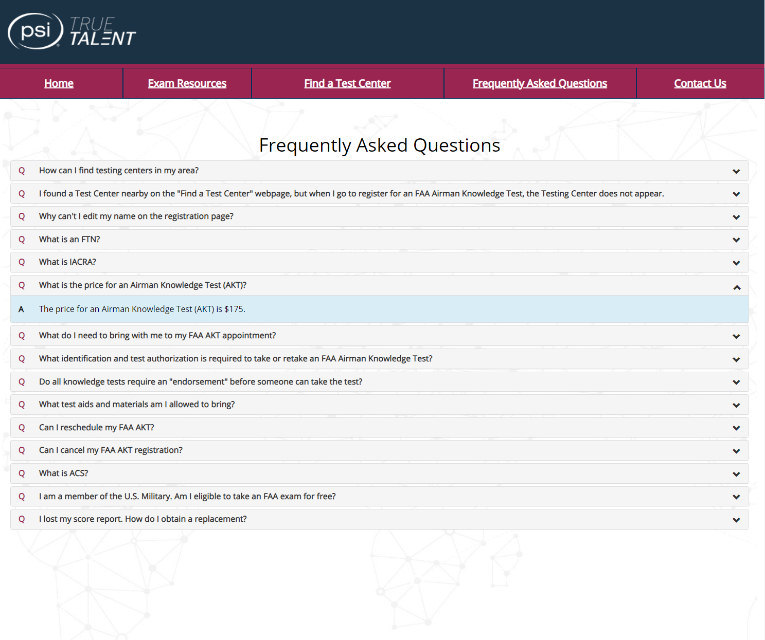The height and width of the screenshot is (640, 765).
Task: Expand 'Why can't I edit my name' question
Action: point(380,216)
